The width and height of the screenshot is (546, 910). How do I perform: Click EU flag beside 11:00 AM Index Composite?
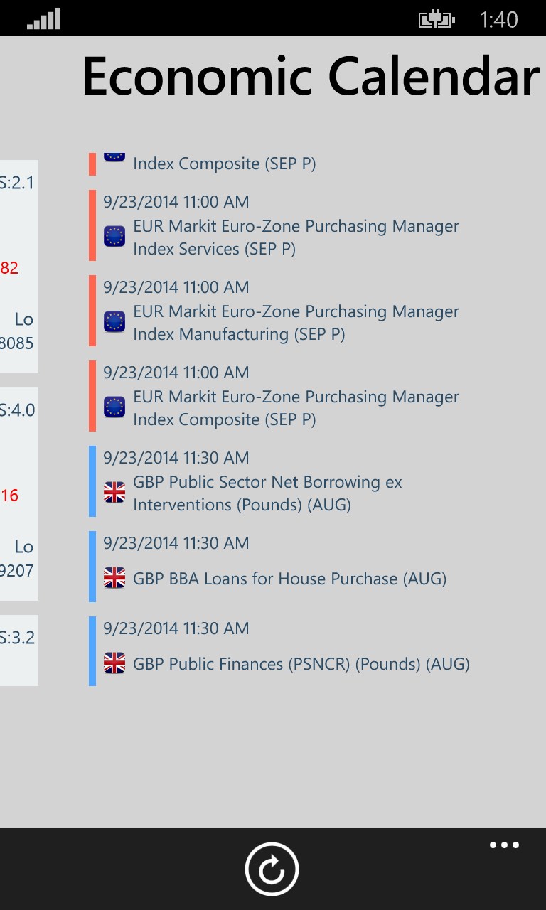click(x=114, y=407)
